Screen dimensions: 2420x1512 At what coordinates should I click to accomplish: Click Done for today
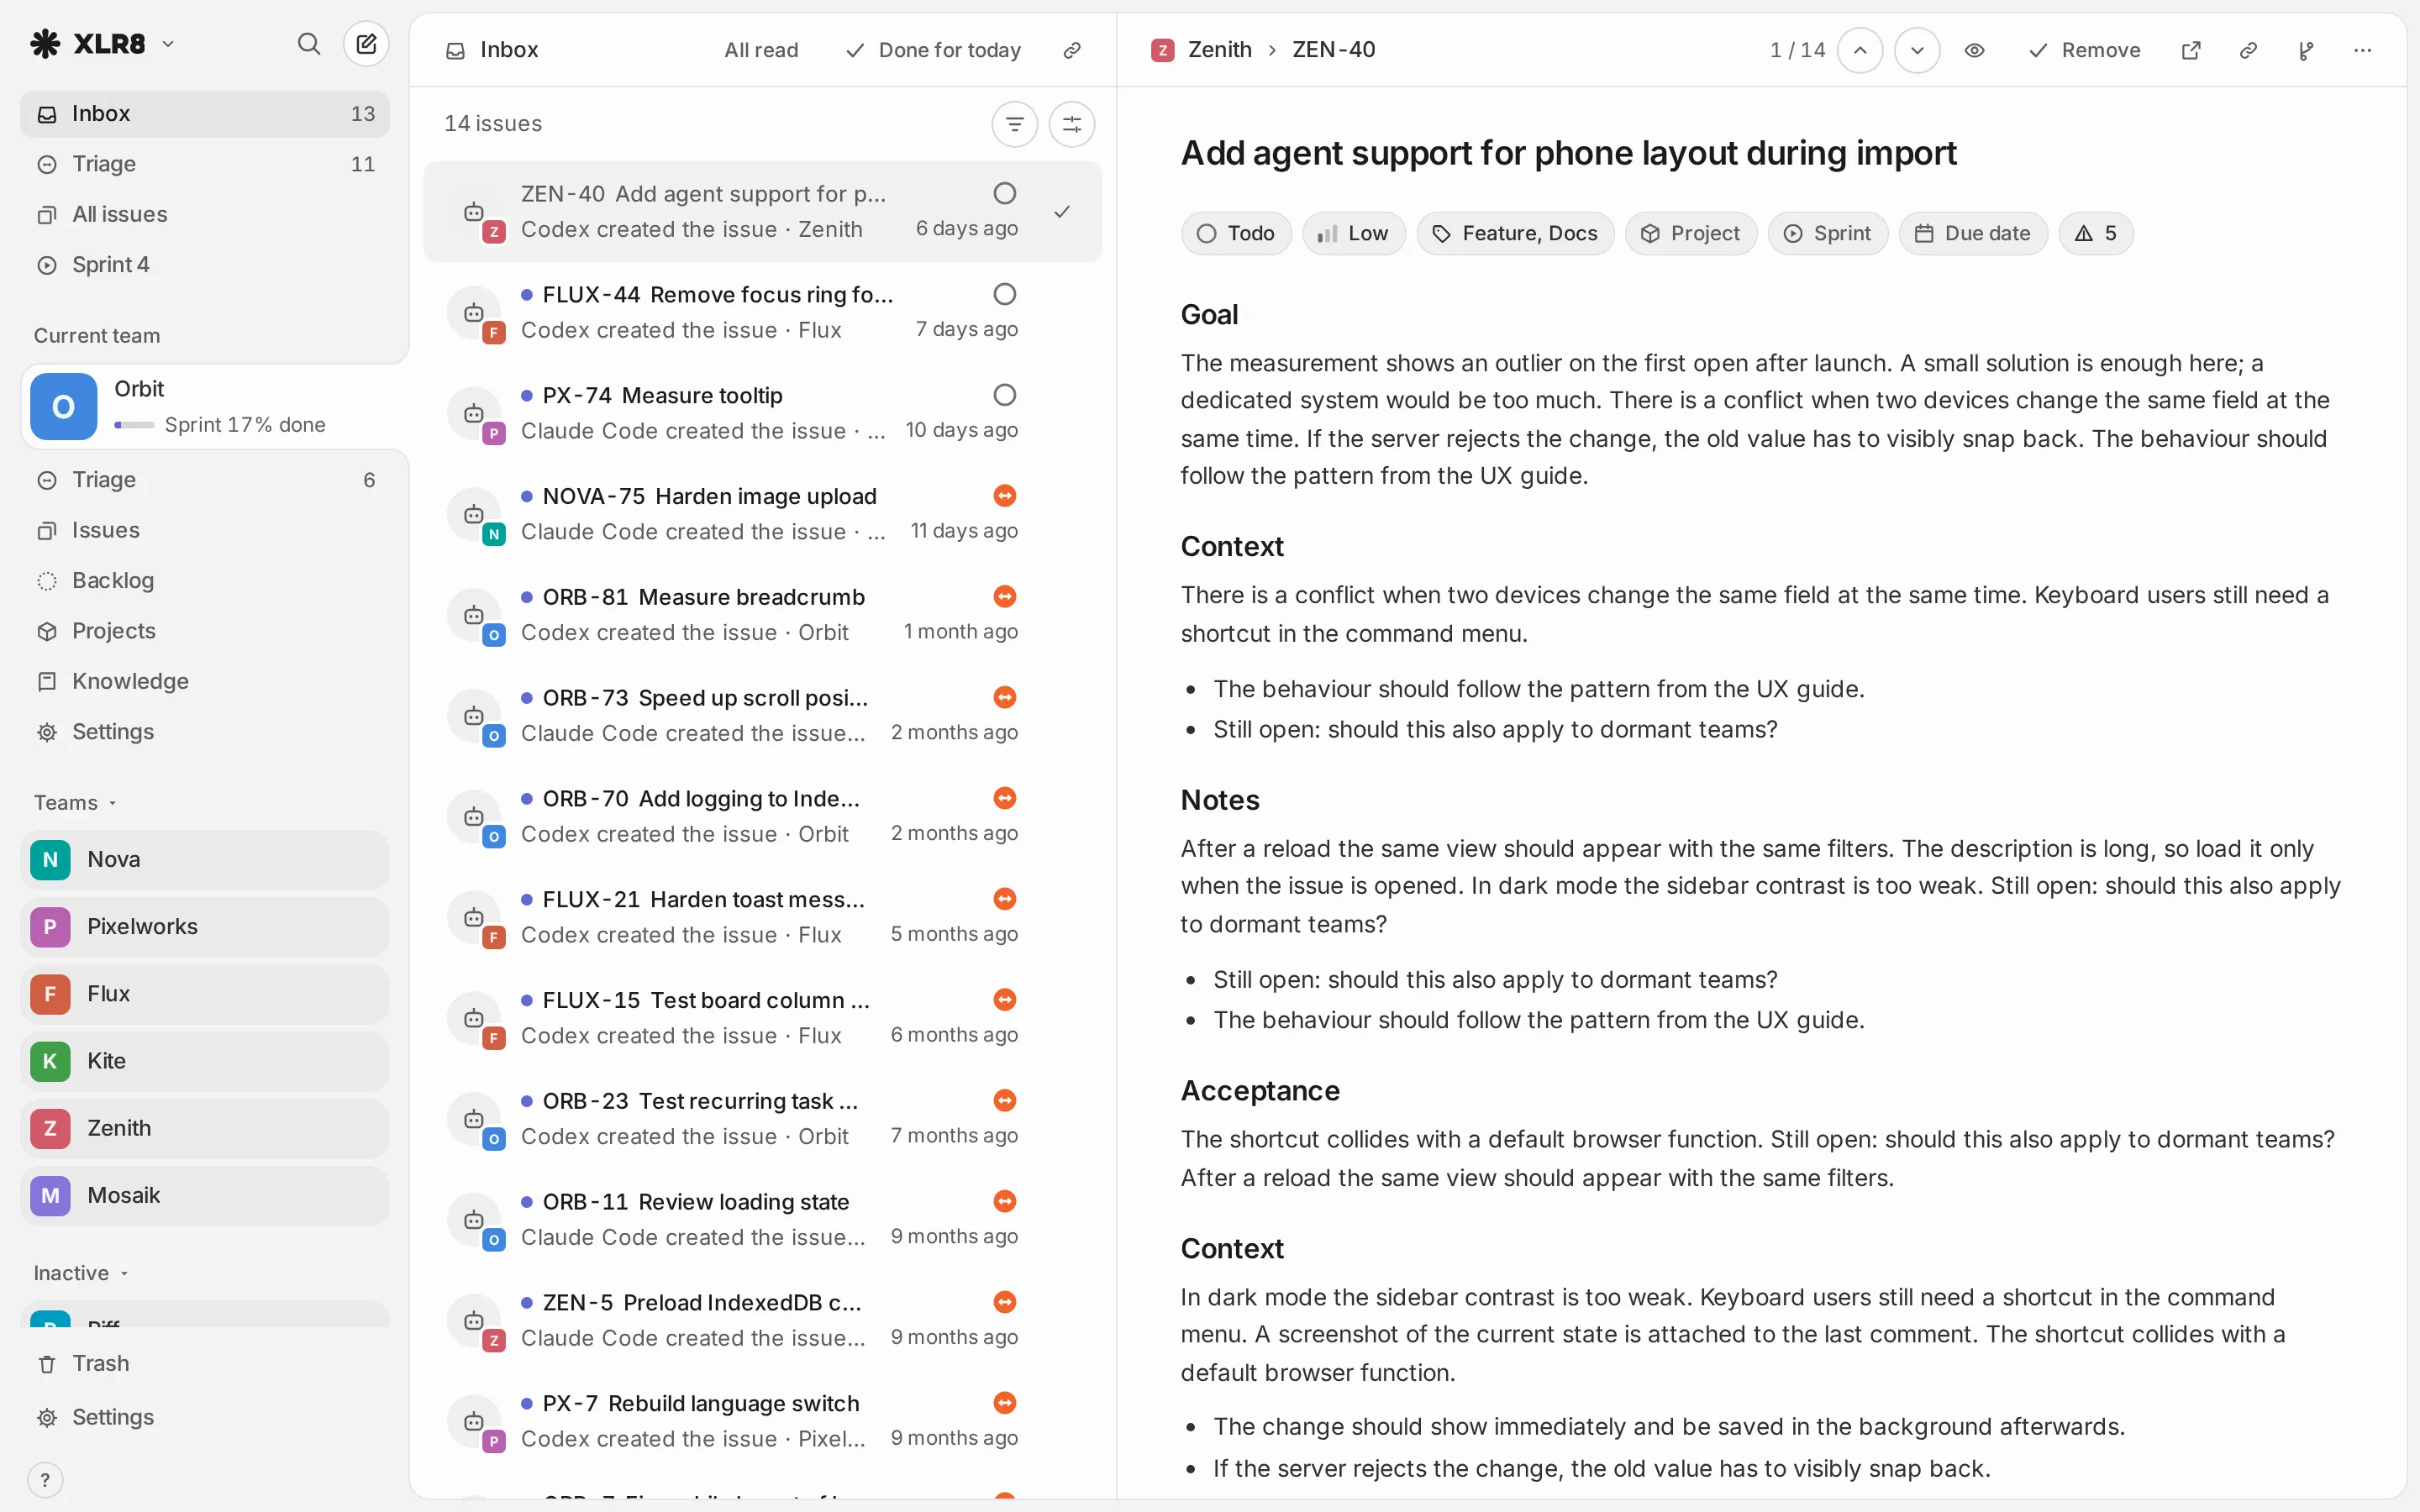[x=933, y=50]
